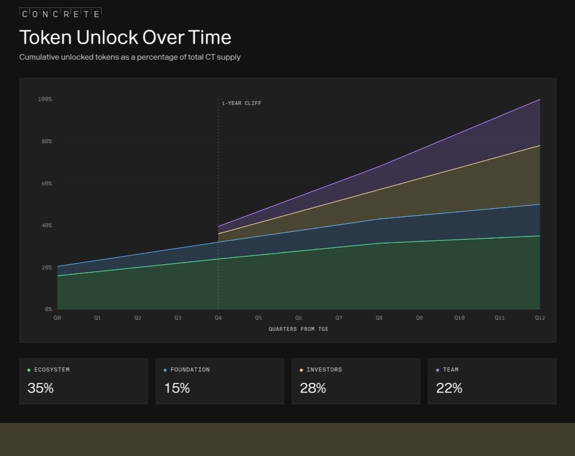Click the 1-YEAR CLIFF label
The image size is (575, 456).
[x=242, y=103]
